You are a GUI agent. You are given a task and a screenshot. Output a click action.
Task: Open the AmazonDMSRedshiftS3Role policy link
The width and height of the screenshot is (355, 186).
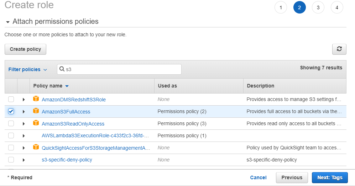[x=74, y=100]
